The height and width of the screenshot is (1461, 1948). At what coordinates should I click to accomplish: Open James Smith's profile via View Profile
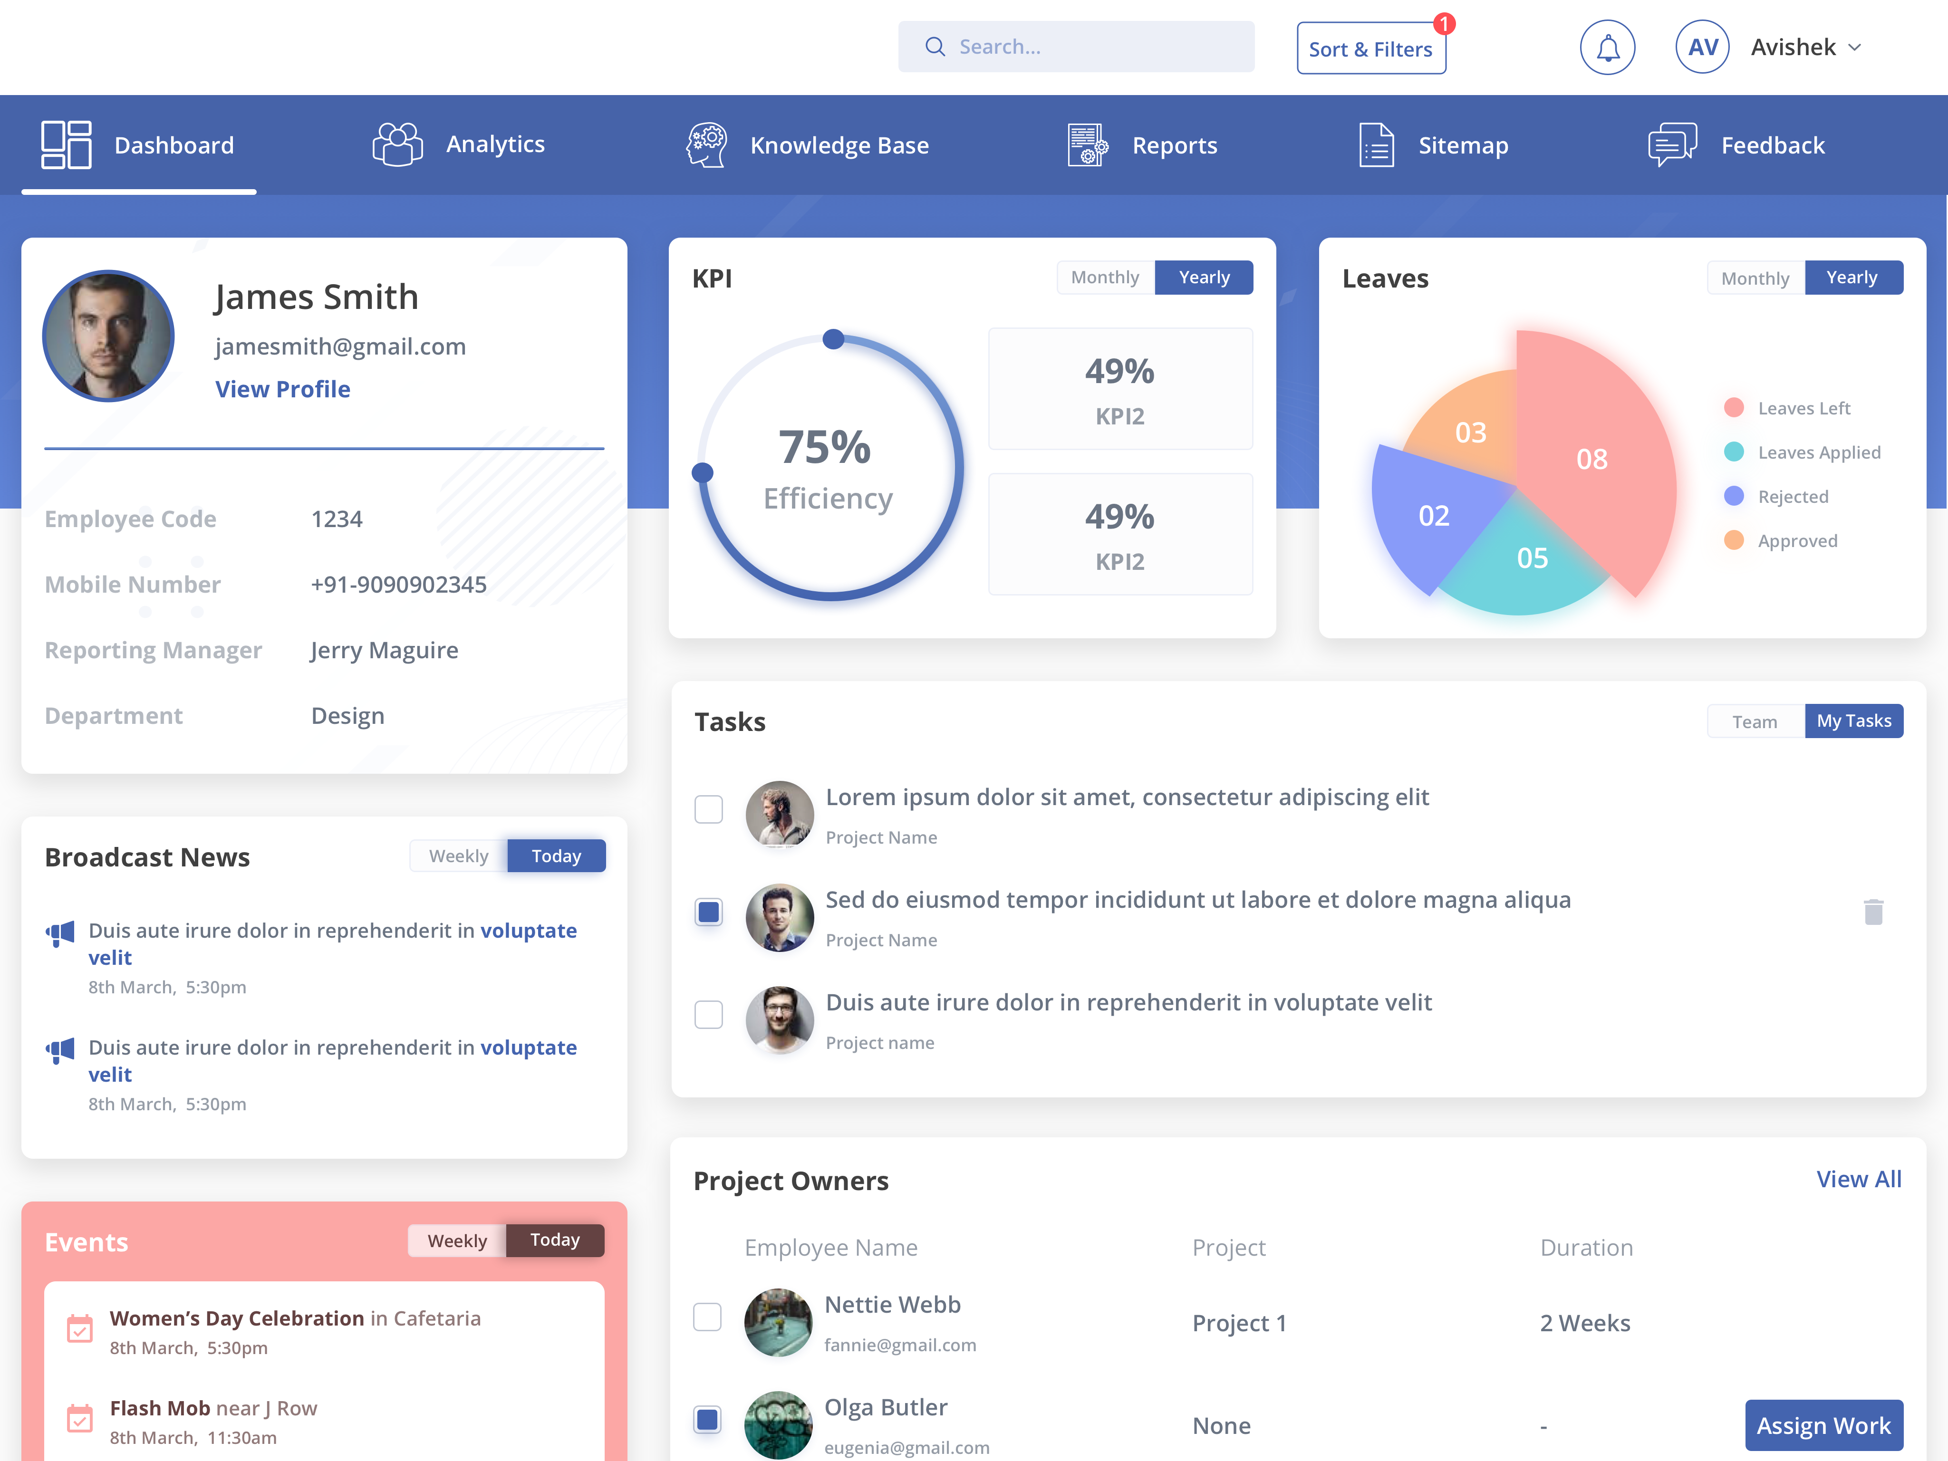282,388
